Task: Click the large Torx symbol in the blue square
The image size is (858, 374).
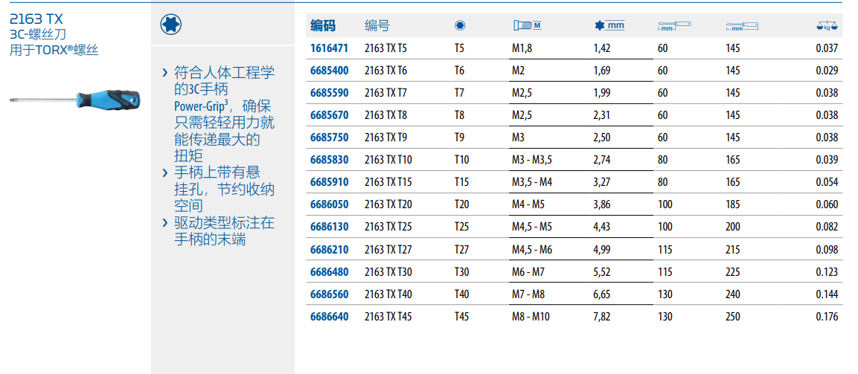Action: tap(172, 26)
